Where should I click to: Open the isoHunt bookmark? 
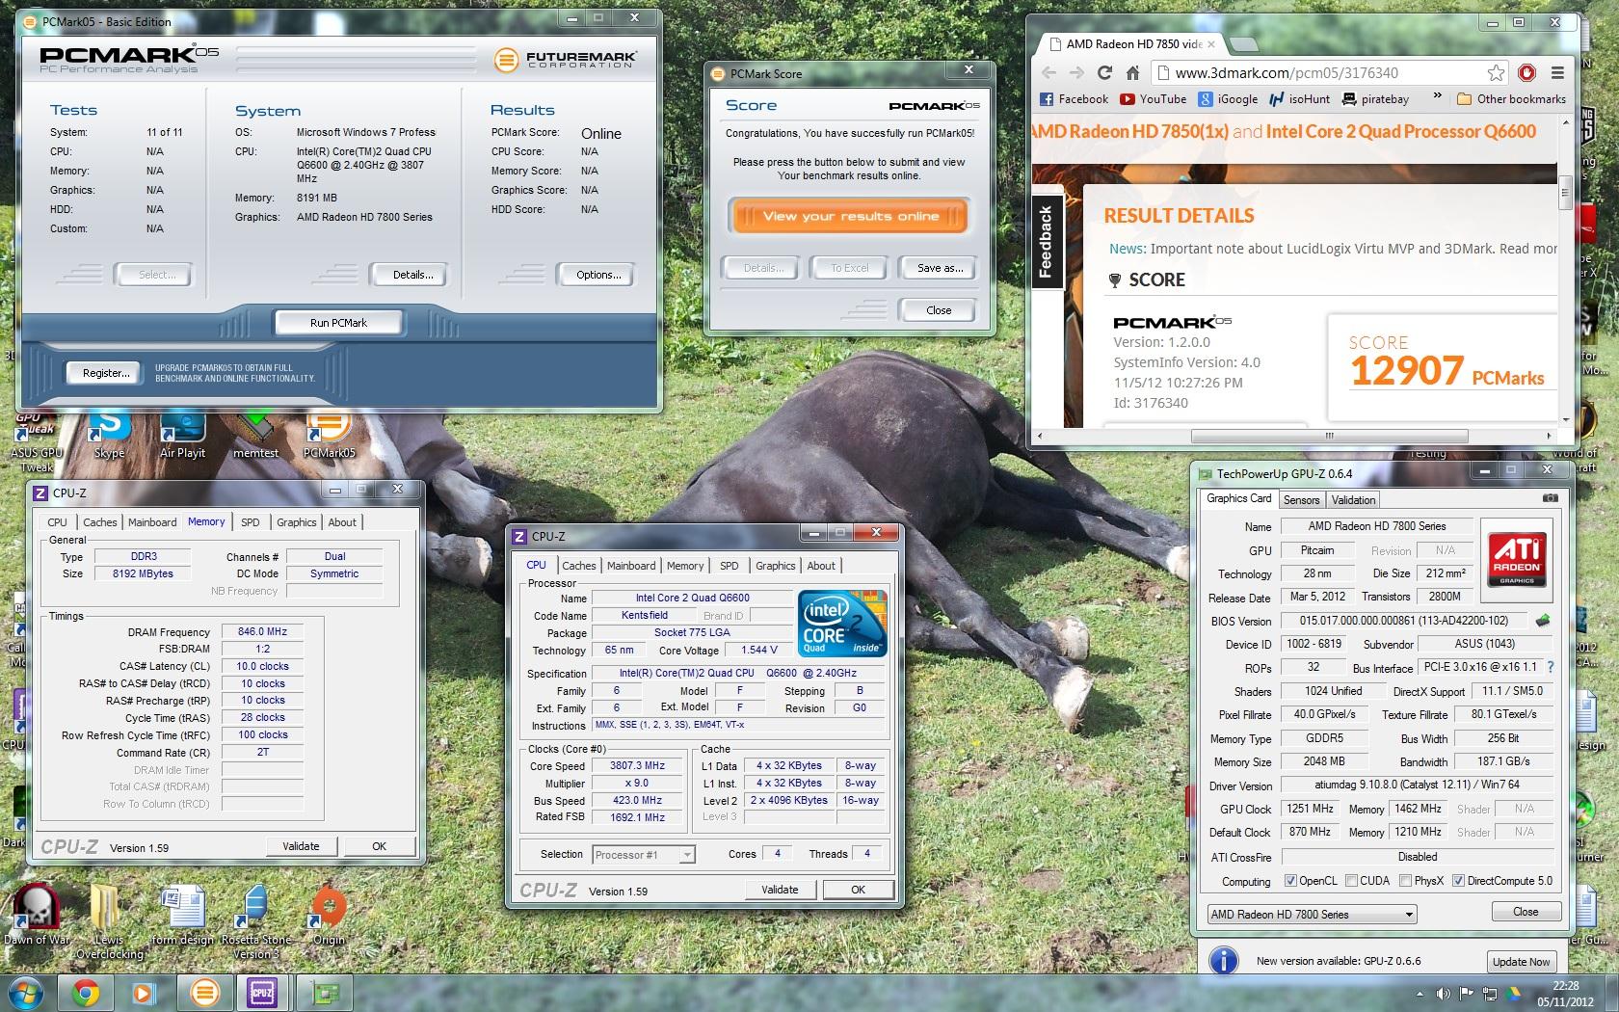click(1300, 98)
